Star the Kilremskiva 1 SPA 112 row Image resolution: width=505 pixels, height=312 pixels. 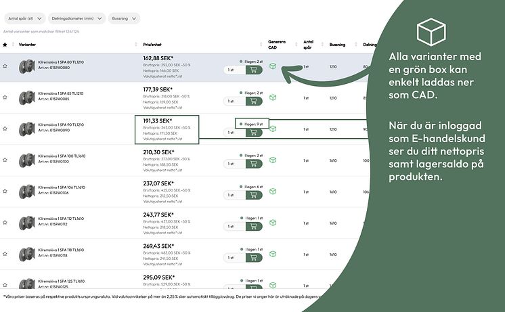pos(5,223)
